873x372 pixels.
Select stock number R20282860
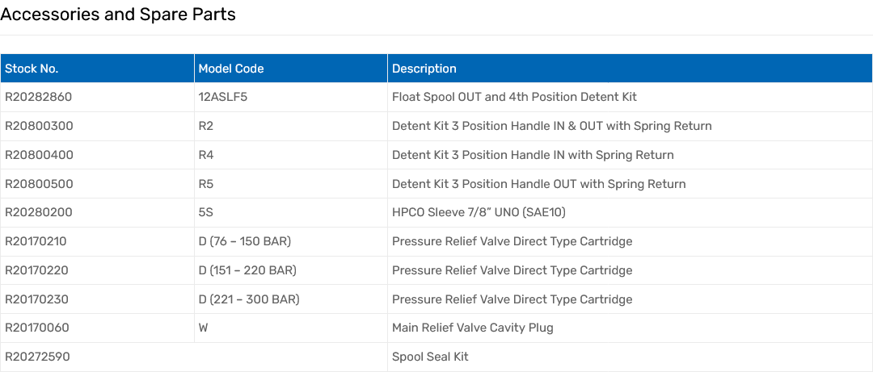39,97
